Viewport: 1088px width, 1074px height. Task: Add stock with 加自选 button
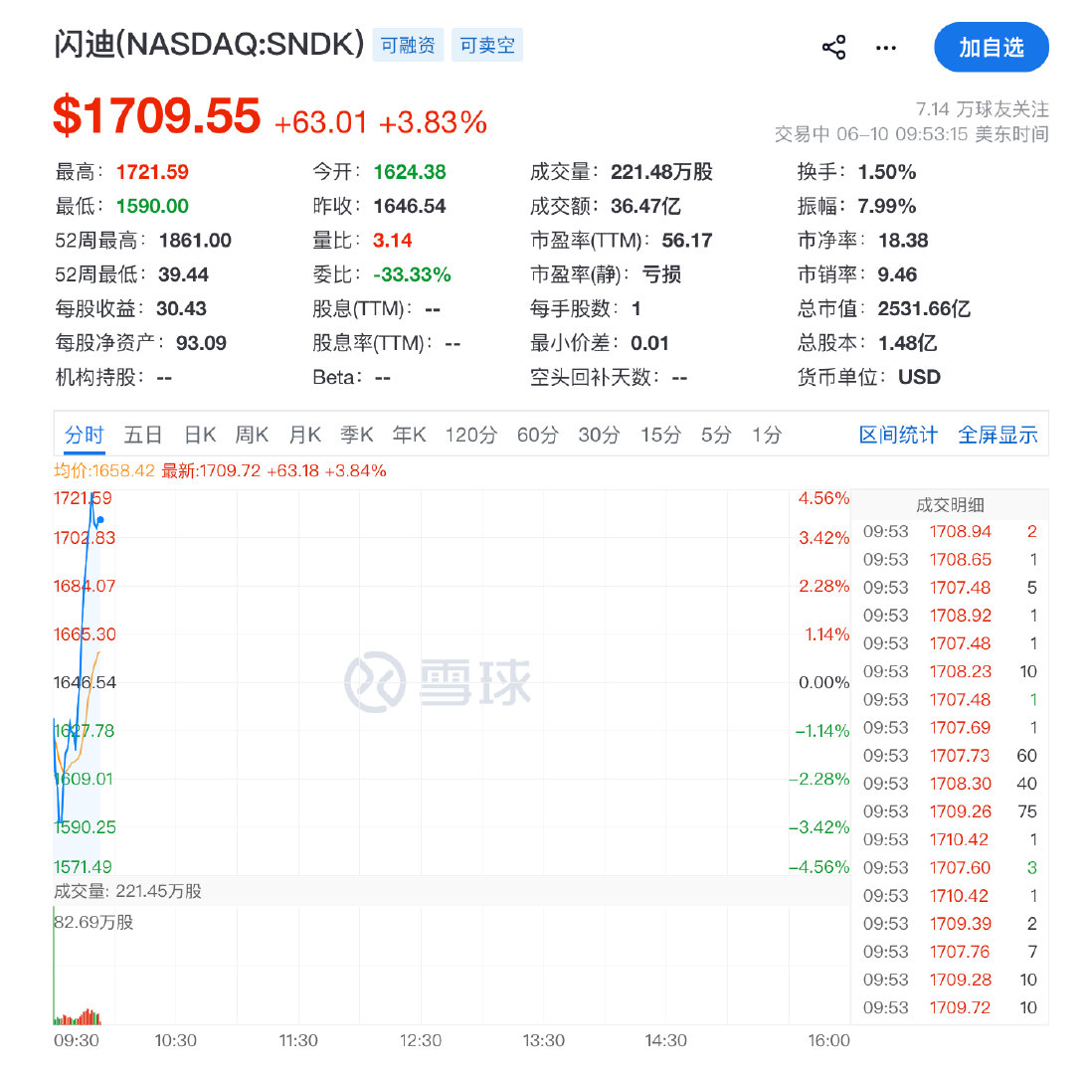coord(991,47)
